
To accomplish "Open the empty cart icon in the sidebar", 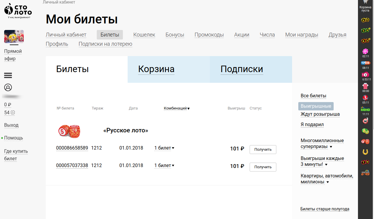I will tap(365, 2).
